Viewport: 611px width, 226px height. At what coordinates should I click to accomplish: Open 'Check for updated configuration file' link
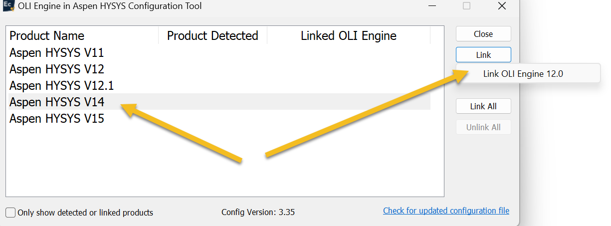[446, 211]
